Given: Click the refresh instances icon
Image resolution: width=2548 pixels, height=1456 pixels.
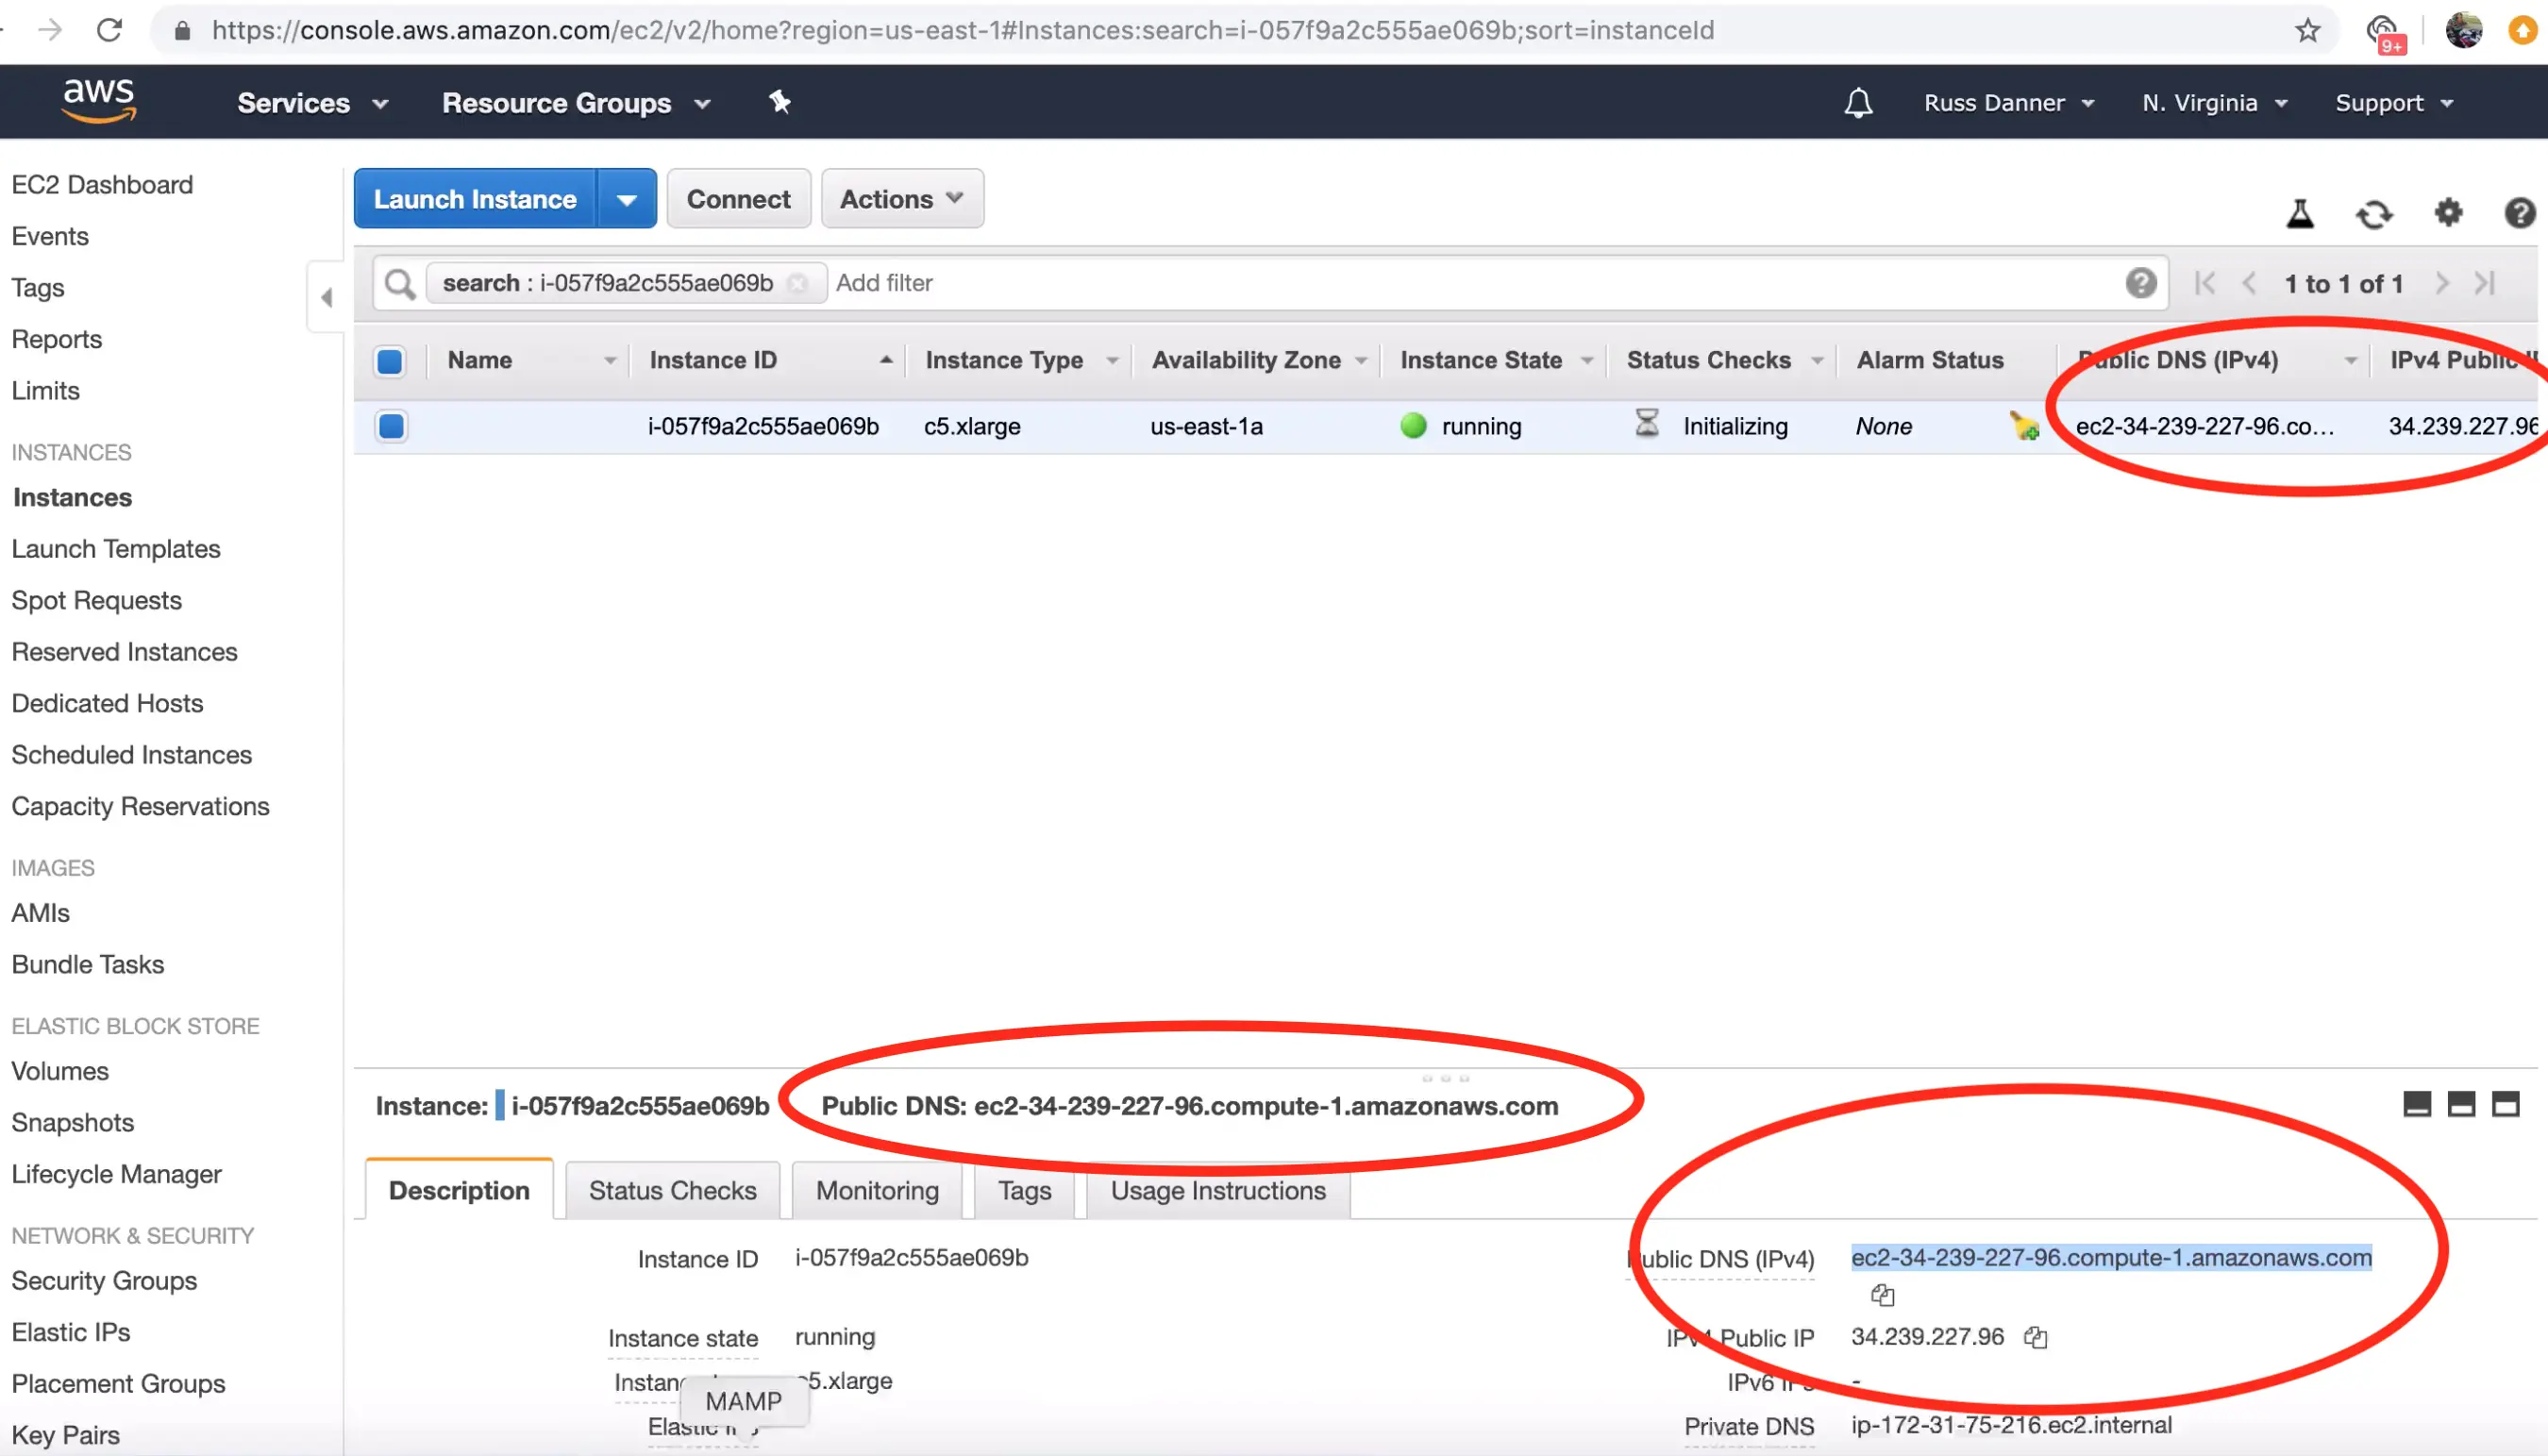Looking at the screenshot, I should [x=2374, y=214].
